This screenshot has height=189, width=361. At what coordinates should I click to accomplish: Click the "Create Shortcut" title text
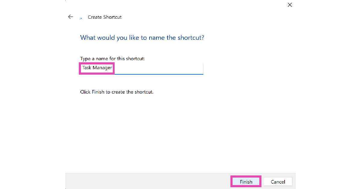[x=105, y=17]
